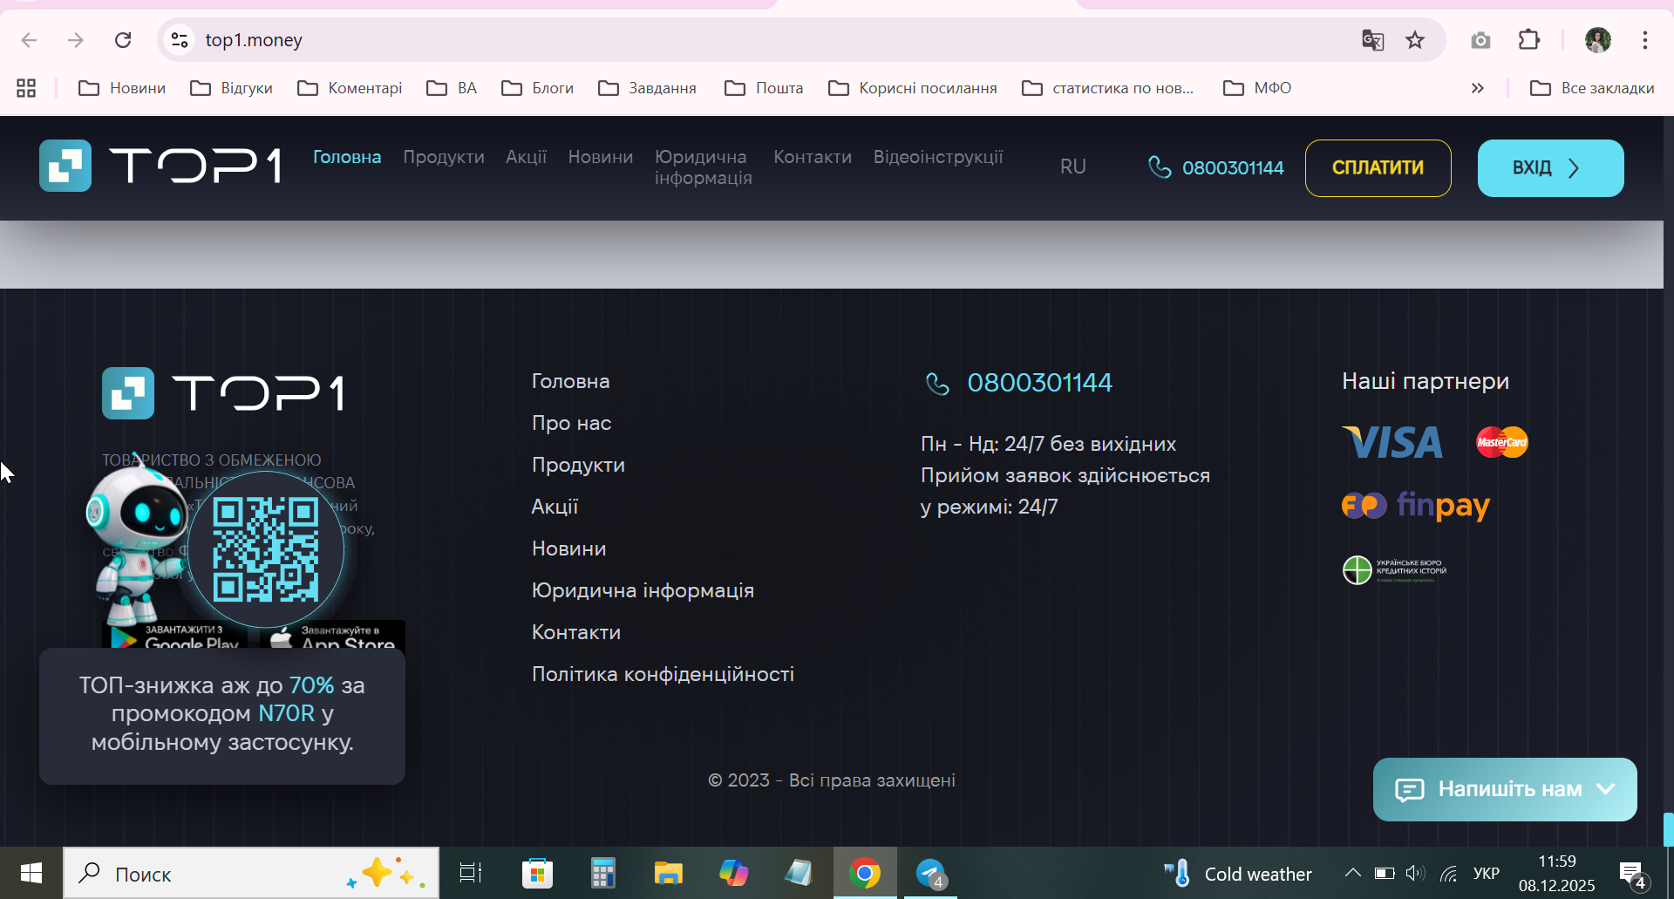
Task: Click the 'ВХІД' login button
Action: click(x=1551, y=168)
